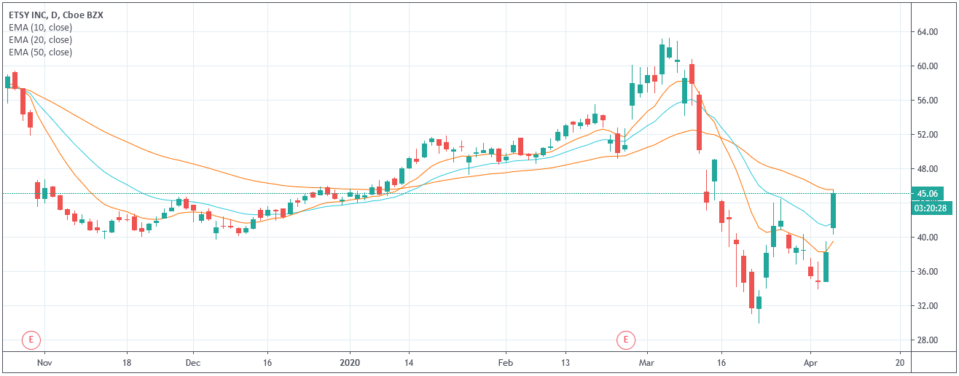Click the Dec label on time axis

coord(193,362)
